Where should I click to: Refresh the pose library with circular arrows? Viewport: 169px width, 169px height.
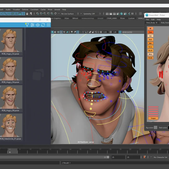click(43, 25)
